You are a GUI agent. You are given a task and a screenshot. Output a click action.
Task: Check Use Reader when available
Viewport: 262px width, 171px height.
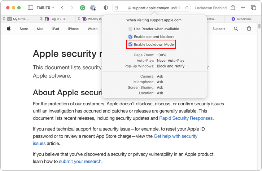tap(131, 29)
